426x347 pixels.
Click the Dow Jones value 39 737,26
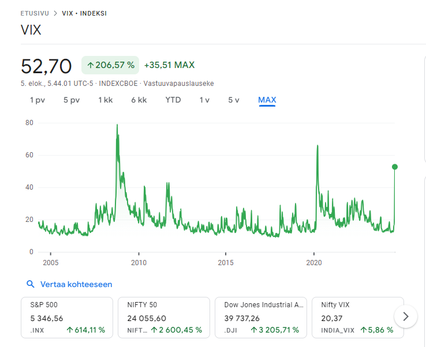tap(242, 318)
